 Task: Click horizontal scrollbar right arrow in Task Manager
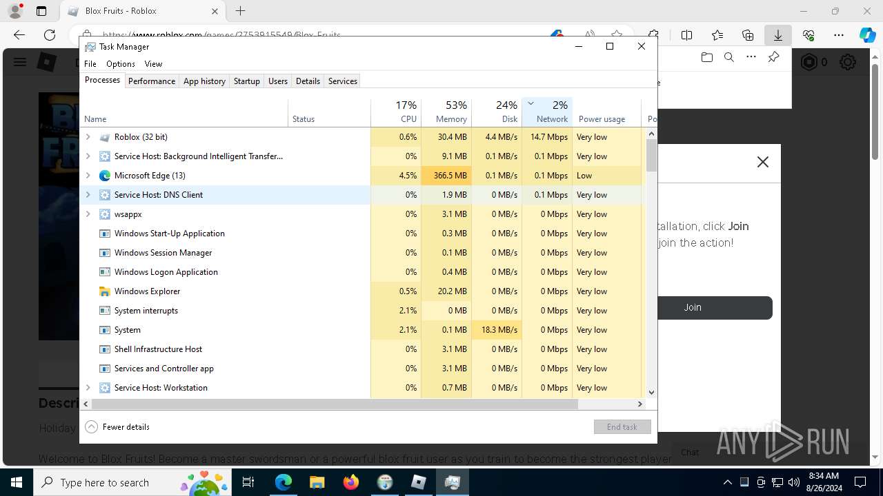[640, 404]
